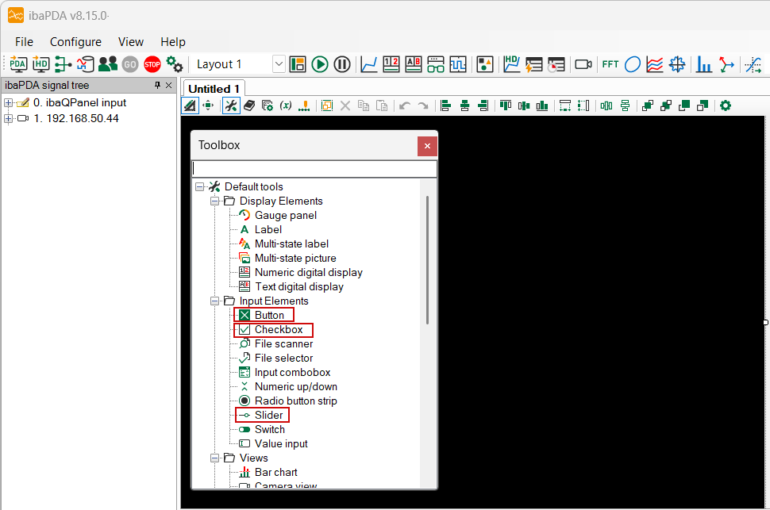Open the data storage configuration icon
The width and height of the screenshot is (770, 510).
pyautogui.click(x=86, y=64)
